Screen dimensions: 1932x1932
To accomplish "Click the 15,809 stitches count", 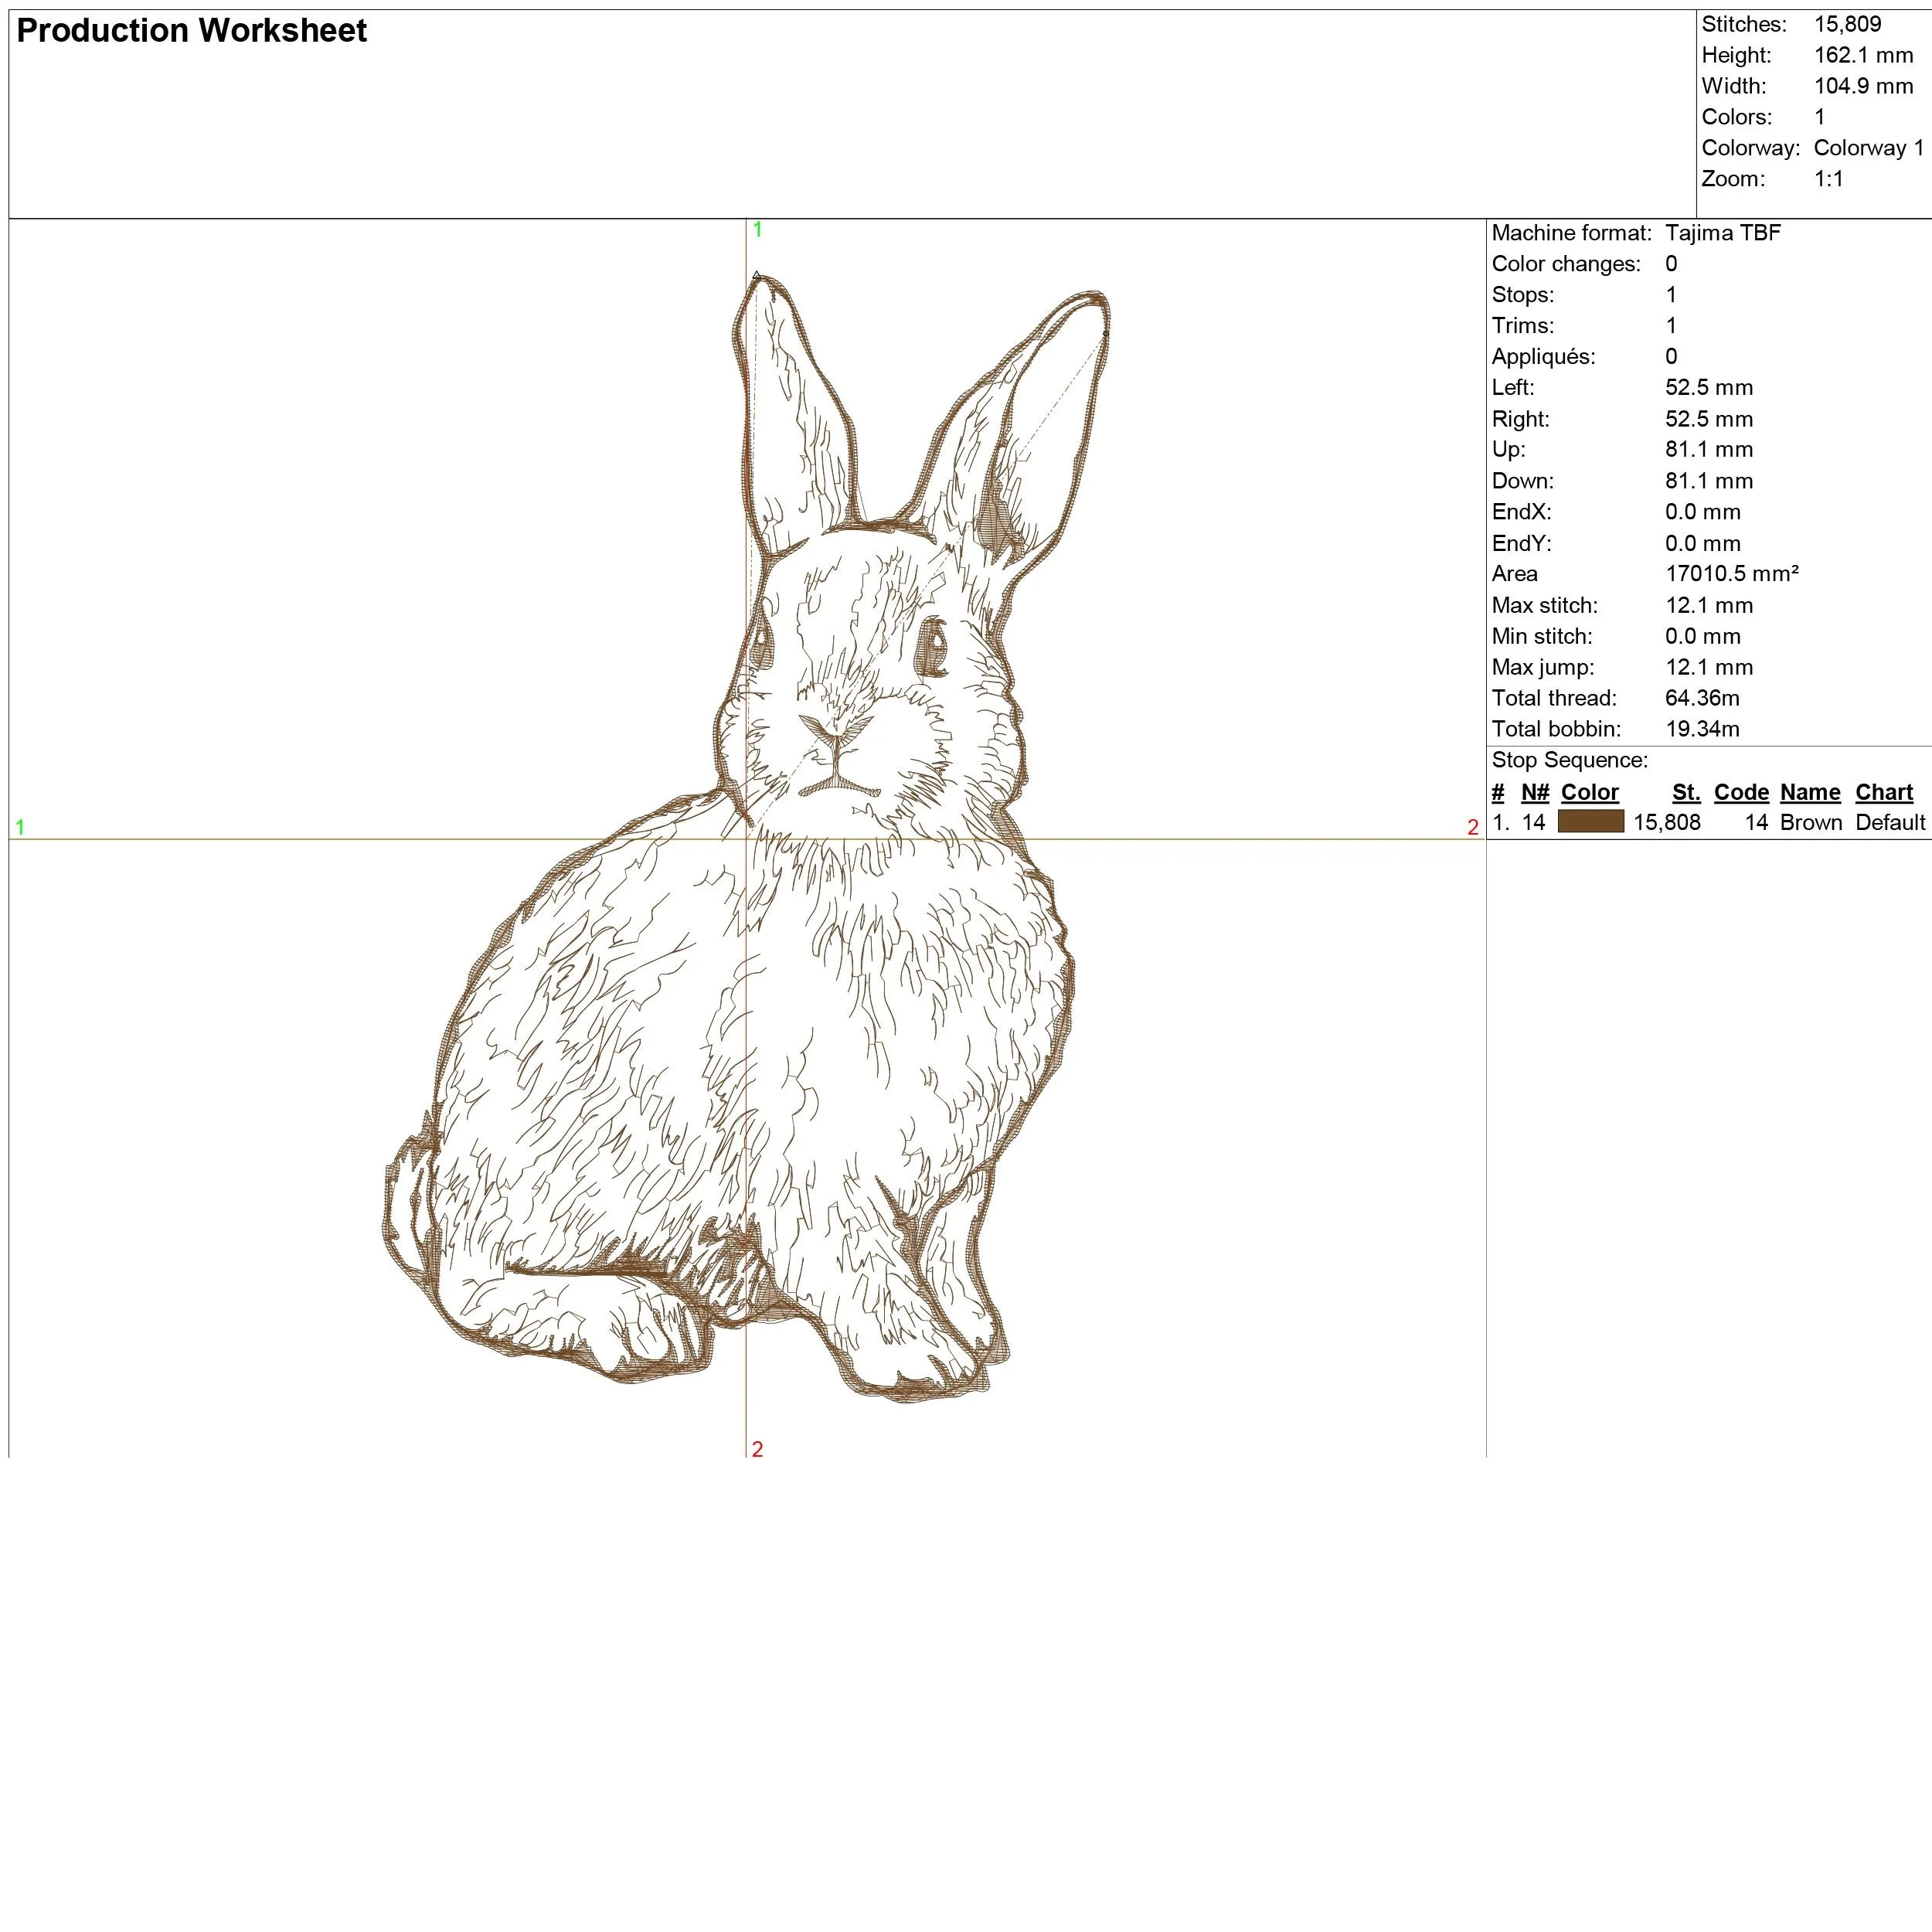I will pyautogui.click(x=1846, y=24).
